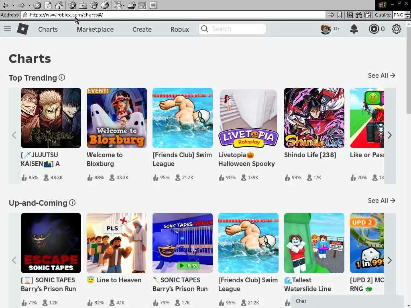
Task: Click the Roblox Search field
Action: coord(232,29)
